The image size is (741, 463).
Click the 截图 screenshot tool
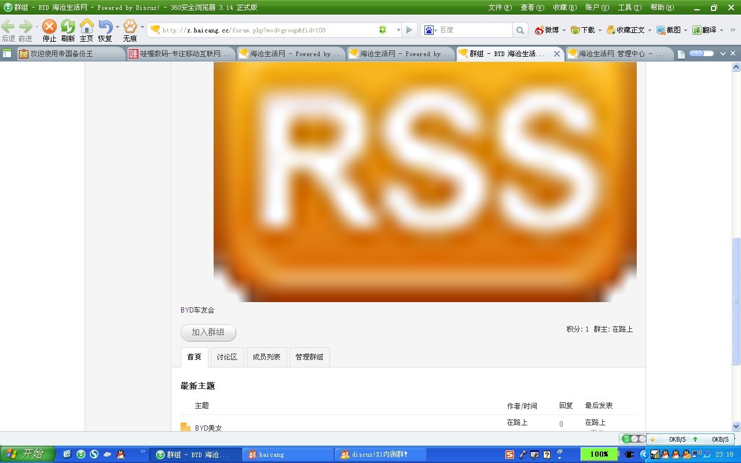pos(669,30)
